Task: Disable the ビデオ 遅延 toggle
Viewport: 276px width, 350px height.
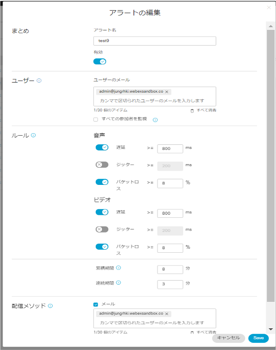Action: pyautogui.click(x=102, y=212)
